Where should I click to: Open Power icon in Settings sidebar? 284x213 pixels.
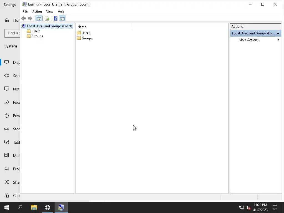(7, 116)
